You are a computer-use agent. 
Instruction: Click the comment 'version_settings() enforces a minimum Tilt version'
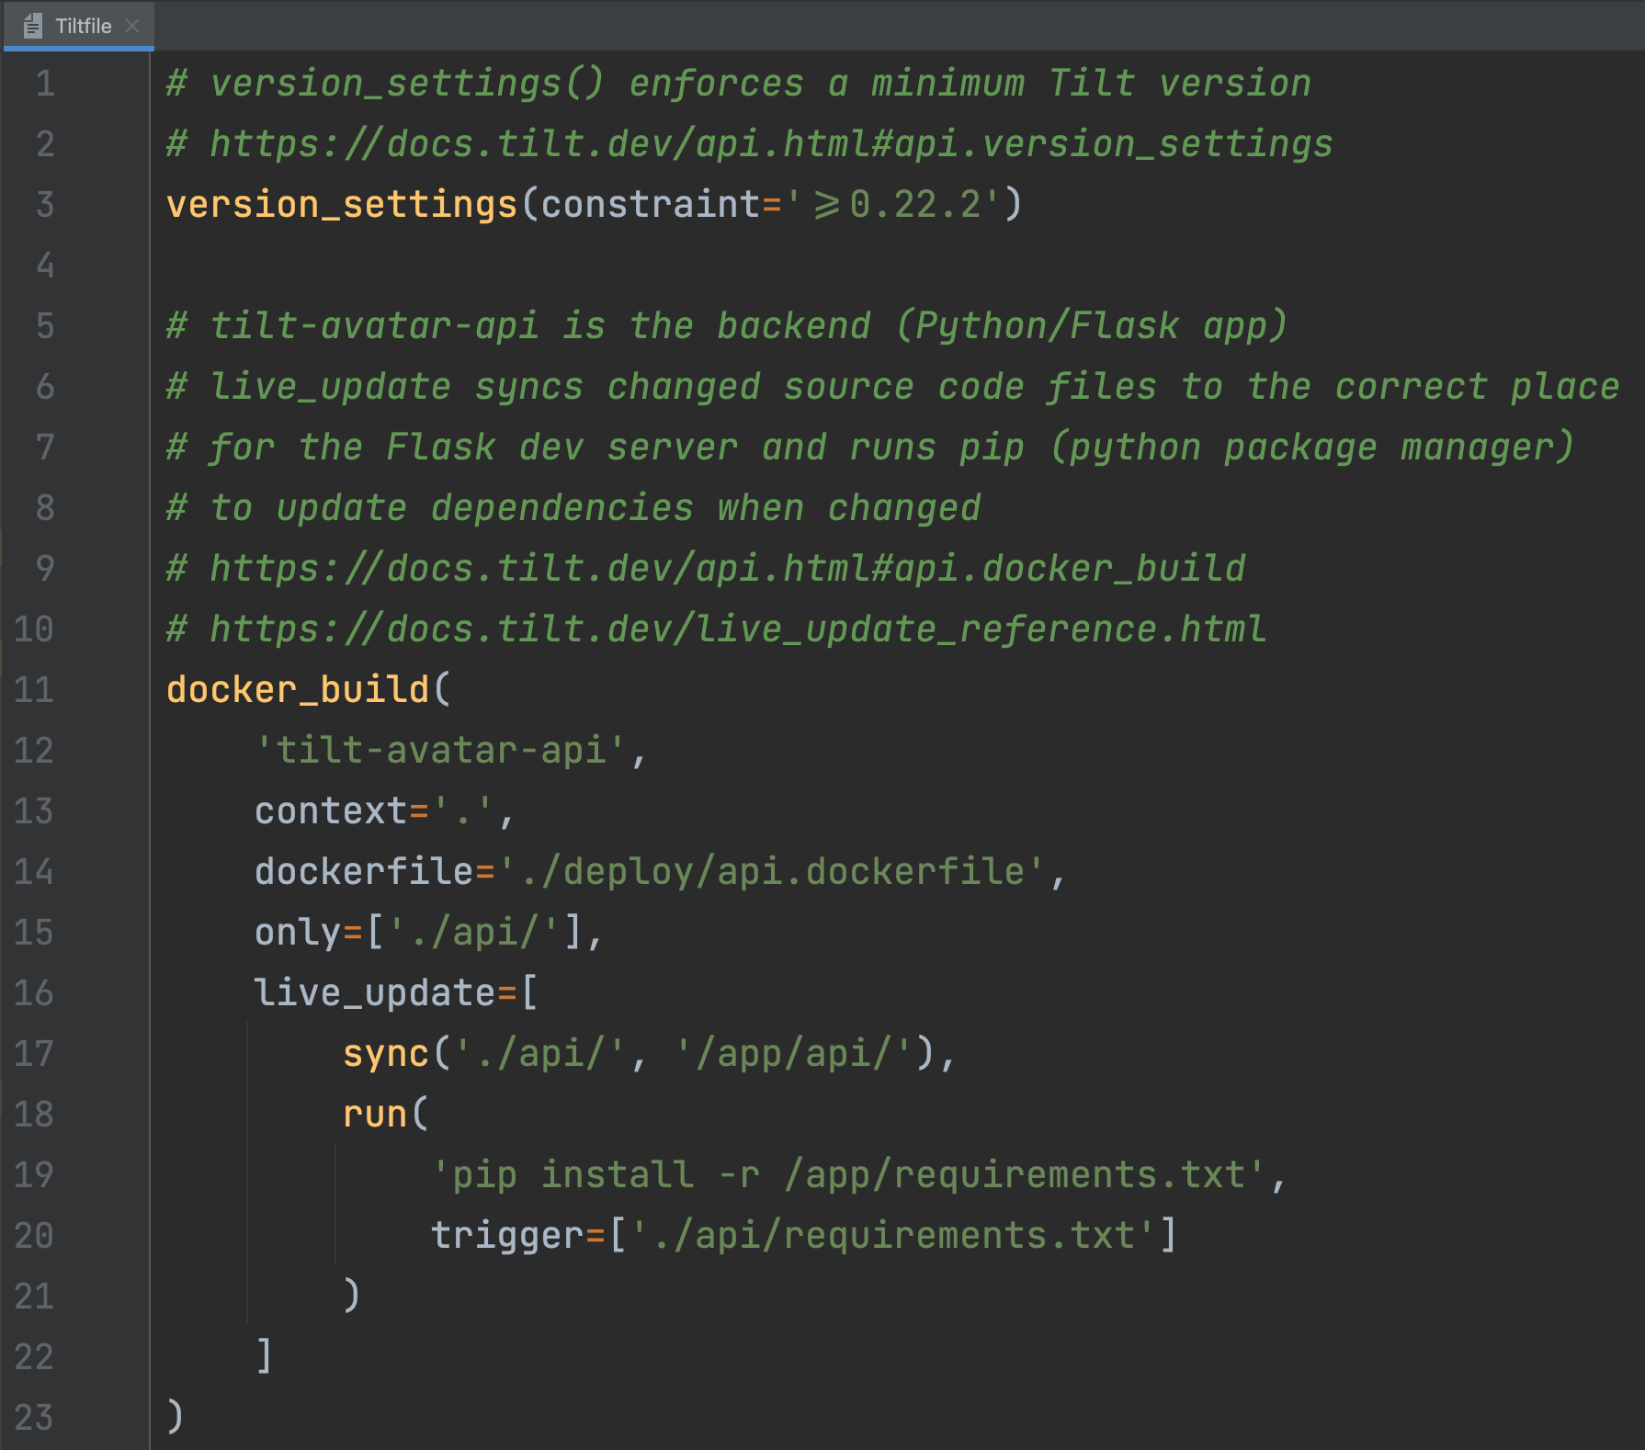(739, 84)
